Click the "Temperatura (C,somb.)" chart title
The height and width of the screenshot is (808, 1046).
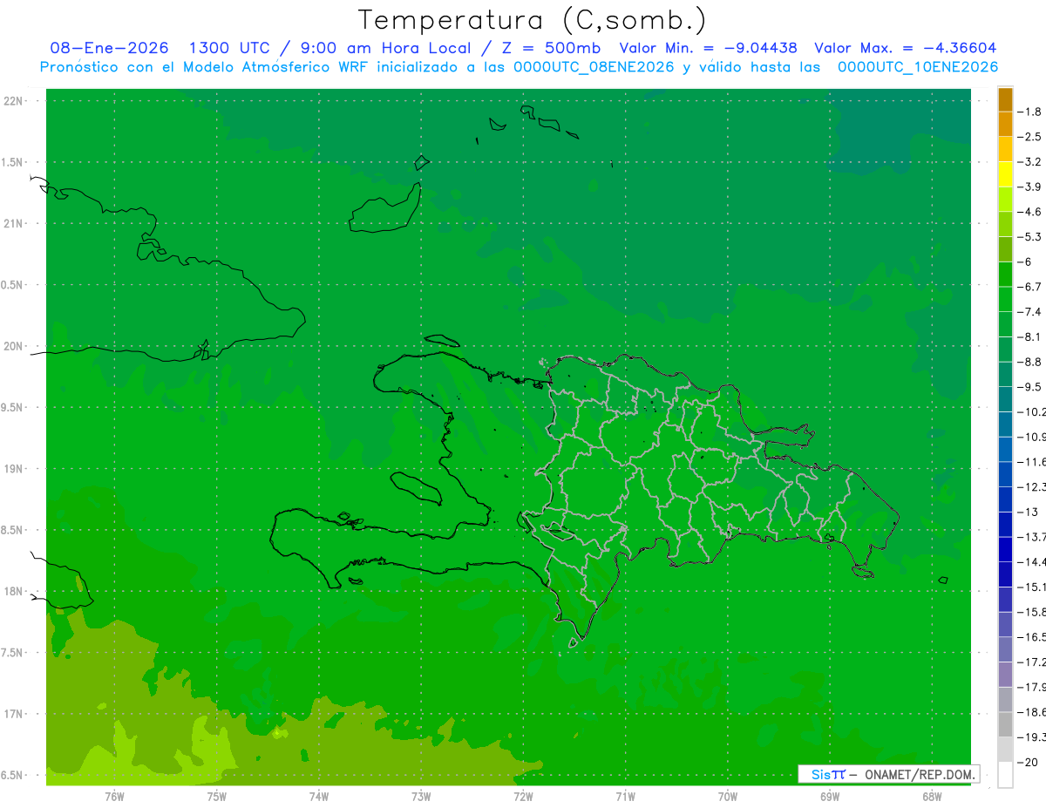point(532,20)
